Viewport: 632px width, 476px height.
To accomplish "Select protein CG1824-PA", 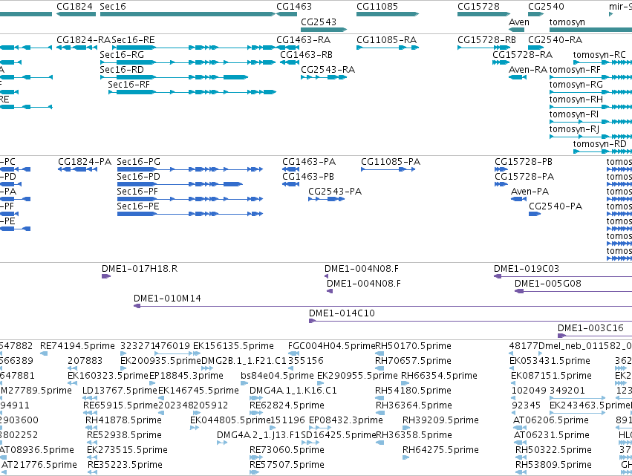I will point(77,169).
